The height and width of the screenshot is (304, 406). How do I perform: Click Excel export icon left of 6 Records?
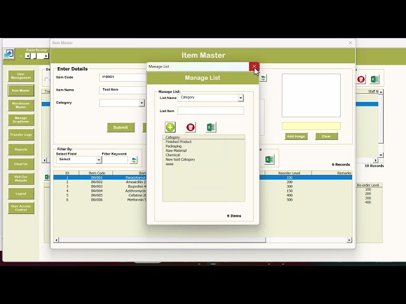click(269, 159)
